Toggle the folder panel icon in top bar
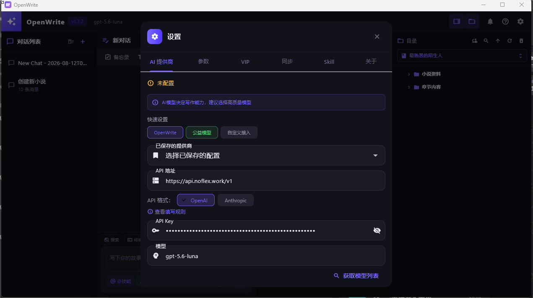The width and height of the screenshot is (533, 298). [472, 21]
